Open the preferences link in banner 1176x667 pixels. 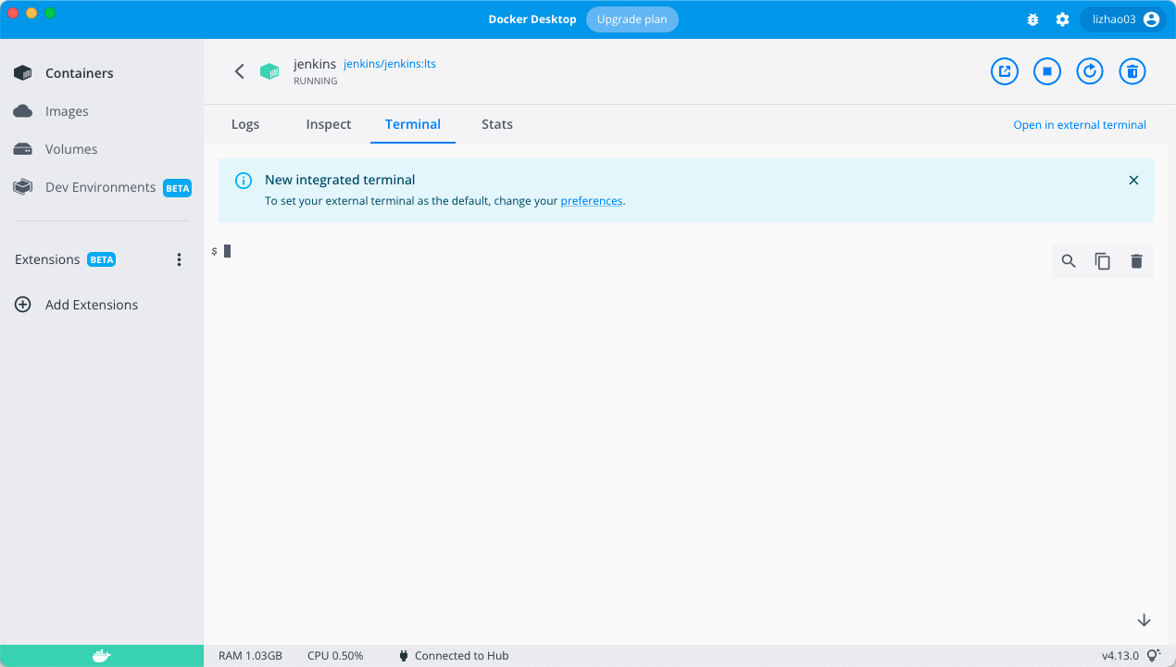(x=592, y=201)
